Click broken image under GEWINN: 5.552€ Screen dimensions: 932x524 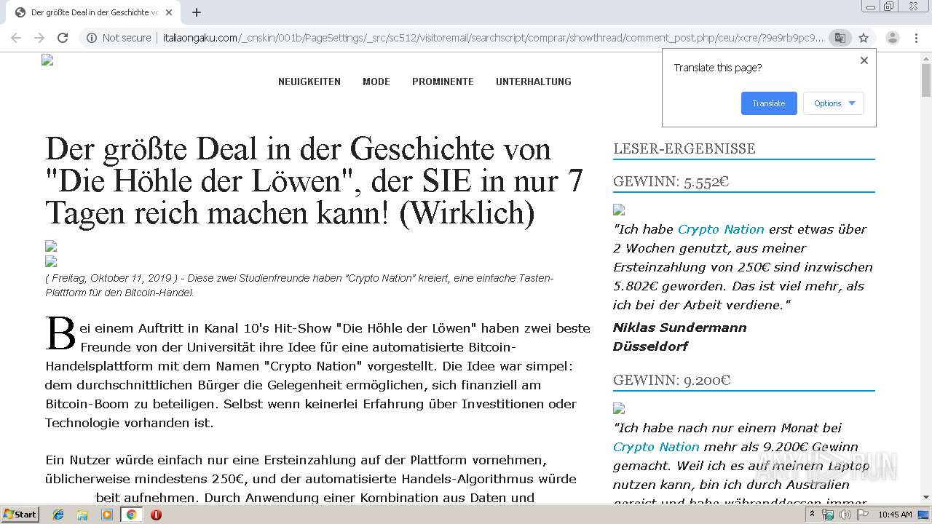pos(619,210)
